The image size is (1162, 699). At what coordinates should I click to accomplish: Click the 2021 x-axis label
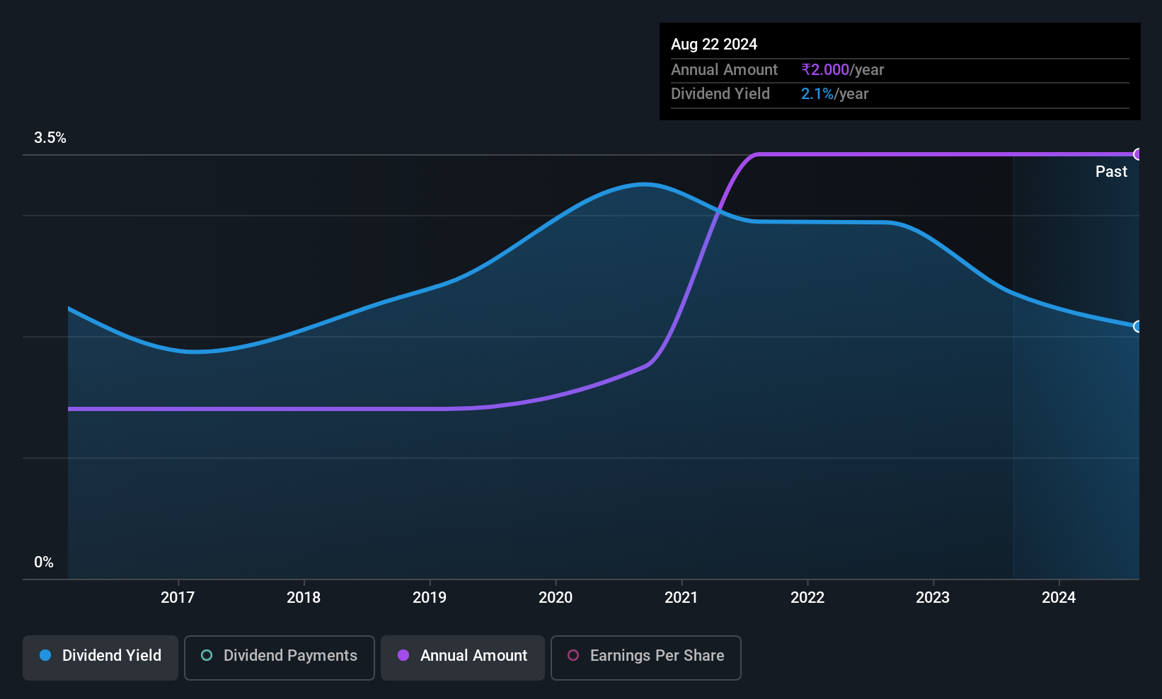point(681,598)
